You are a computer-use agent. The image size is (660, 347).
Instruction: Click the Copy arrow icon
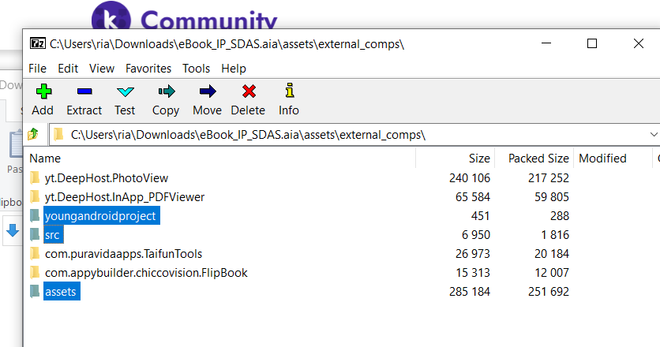click(167, 91)
